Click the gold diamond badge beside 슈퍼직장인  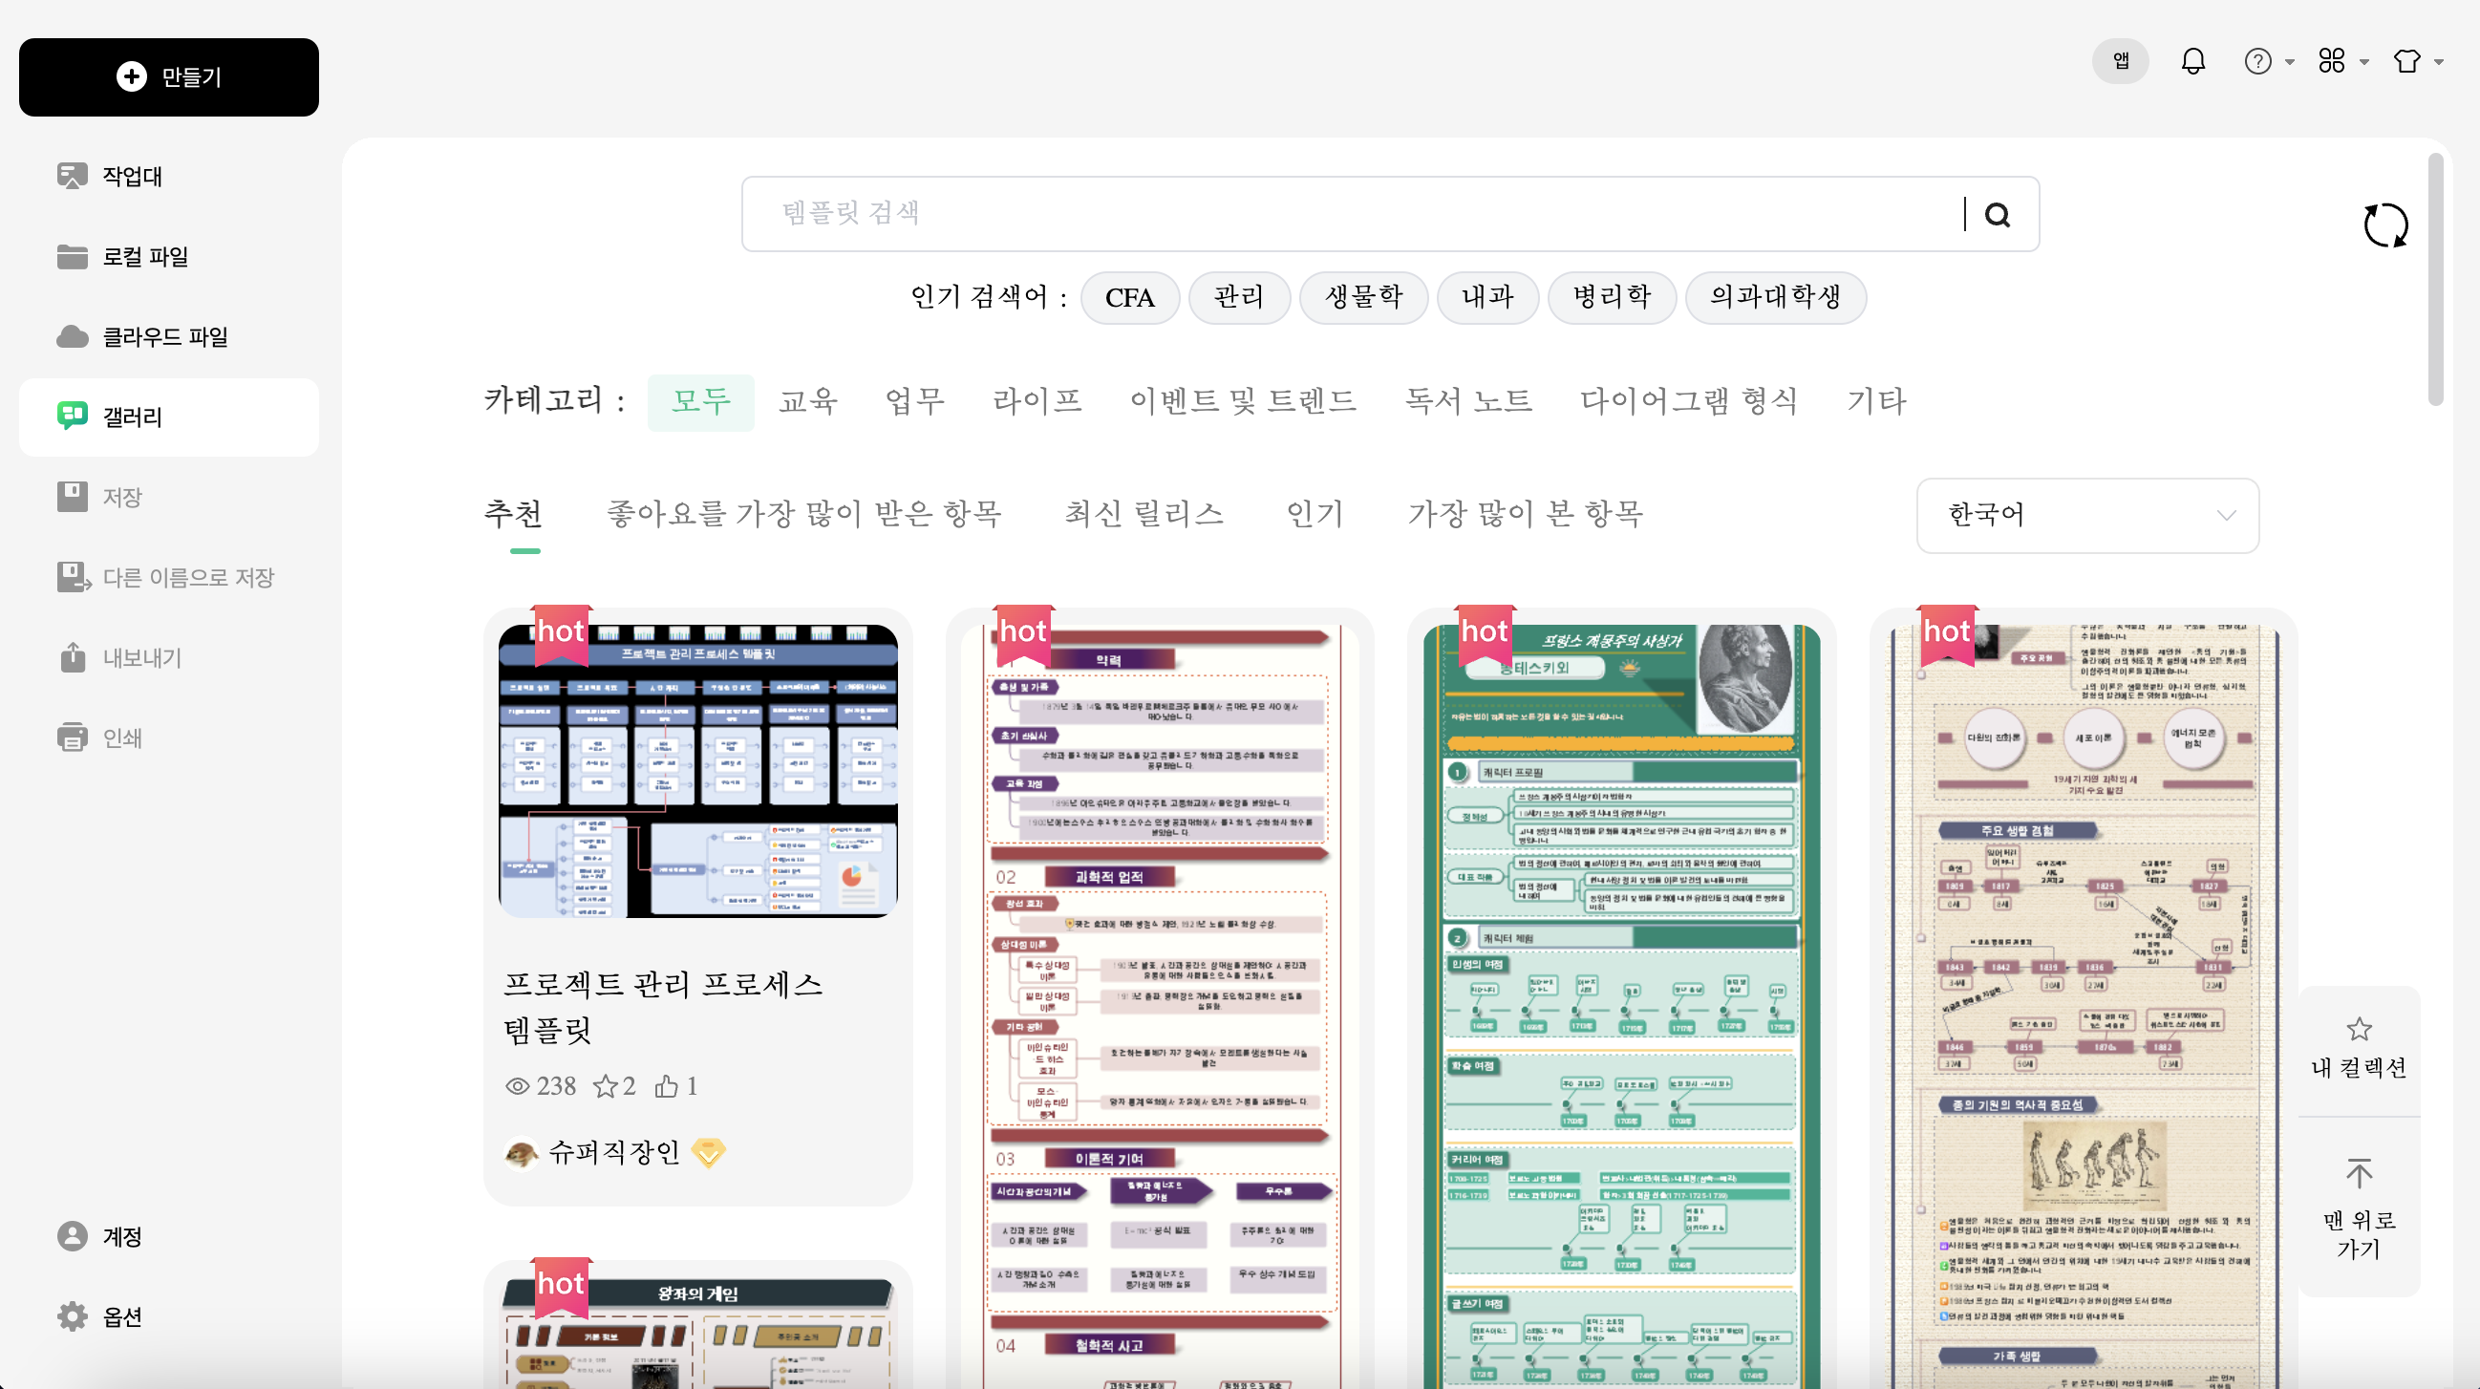[x=708, y=1152]
